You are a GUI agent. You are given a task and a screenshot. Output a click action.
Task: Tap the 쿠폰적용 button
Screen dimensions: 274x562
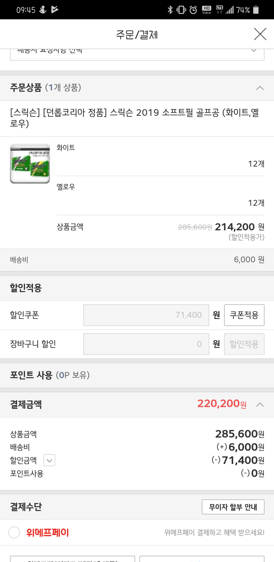pyautogui.click(x=244, y=315)
